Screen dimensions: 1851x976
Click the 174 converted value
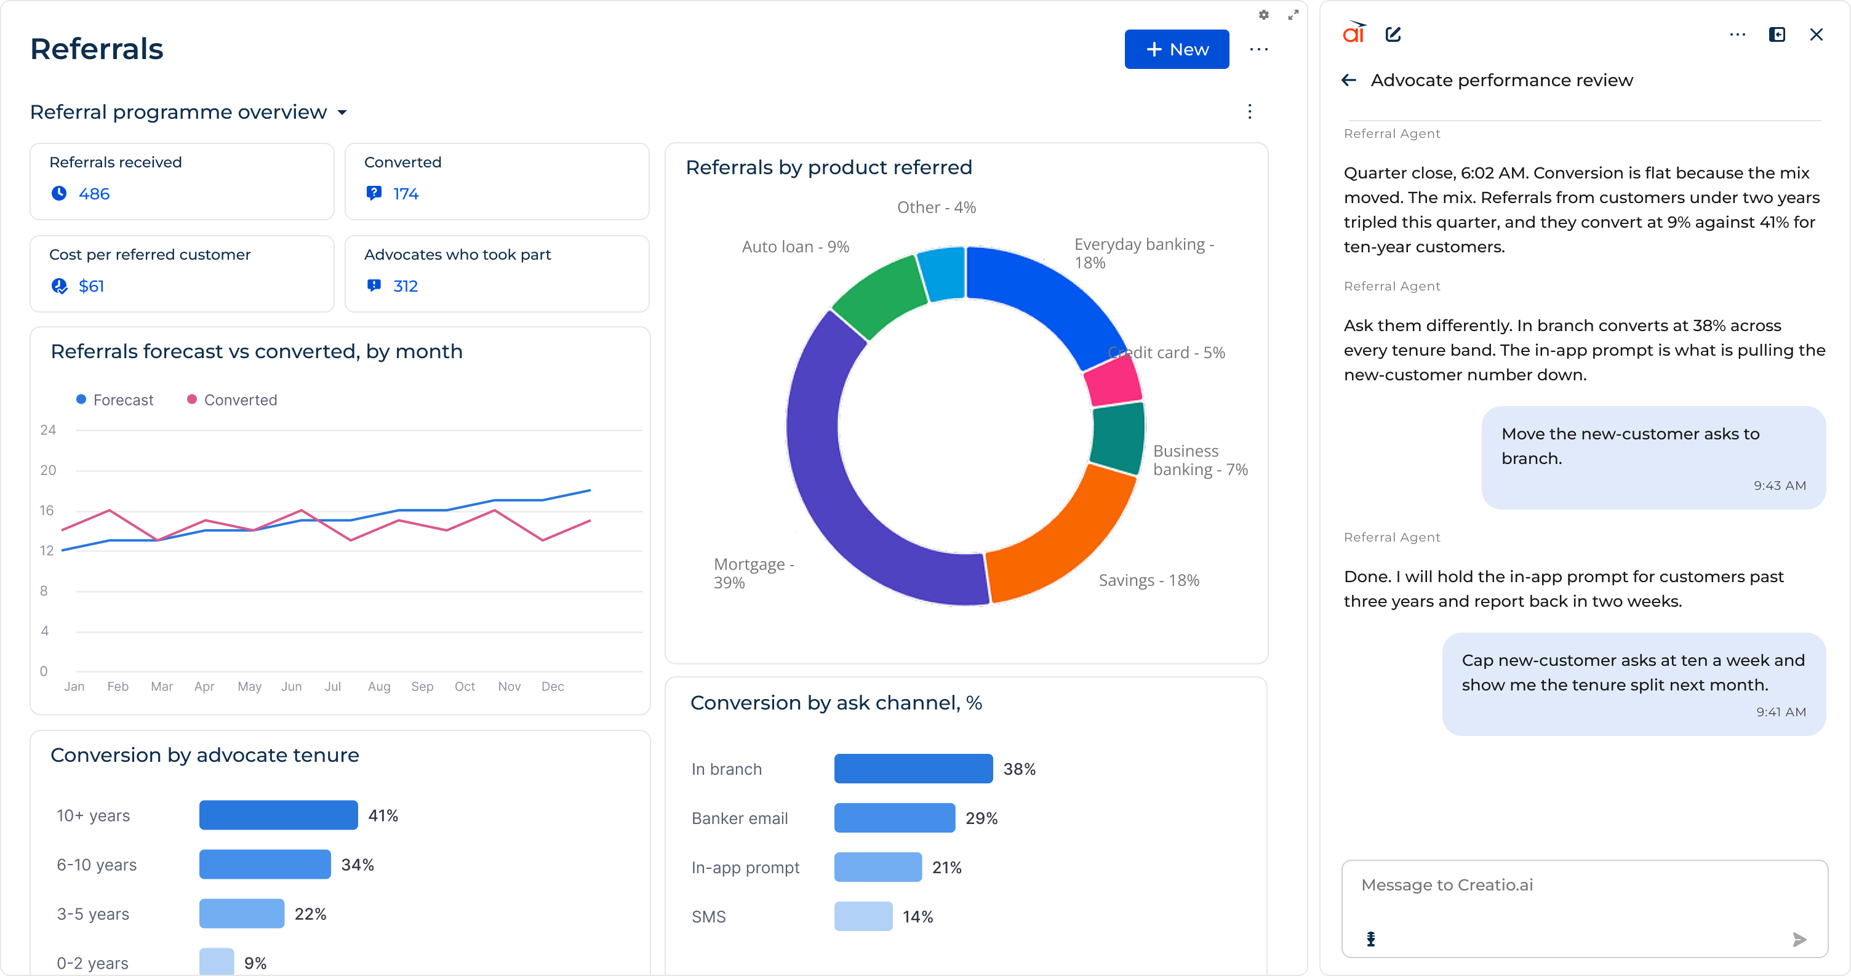[406, 193]
